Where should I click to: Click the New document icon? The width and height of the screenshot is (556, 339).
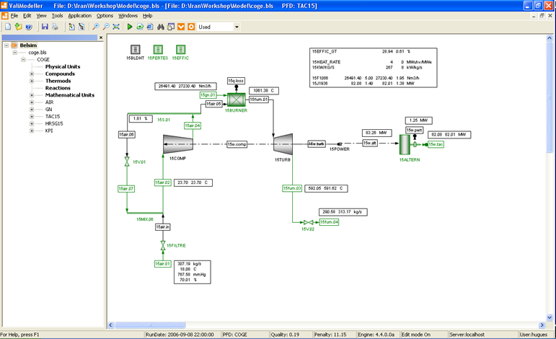pyautogui.click(x=8, y=27)
